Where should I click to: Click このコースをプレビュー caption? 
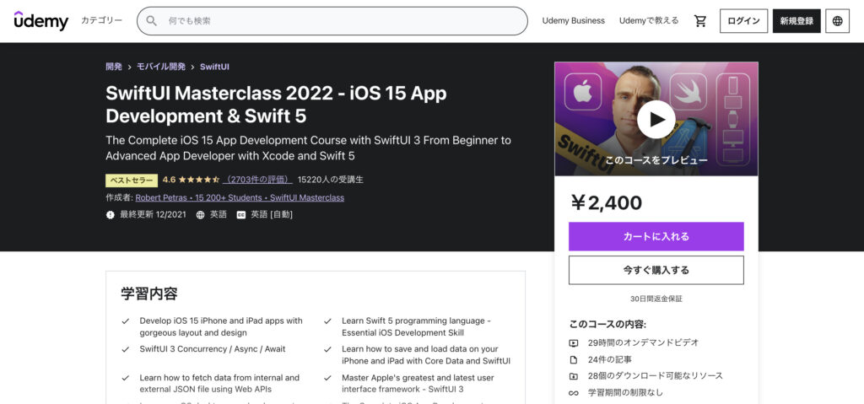pyautogui.click(x=656, y=160)
